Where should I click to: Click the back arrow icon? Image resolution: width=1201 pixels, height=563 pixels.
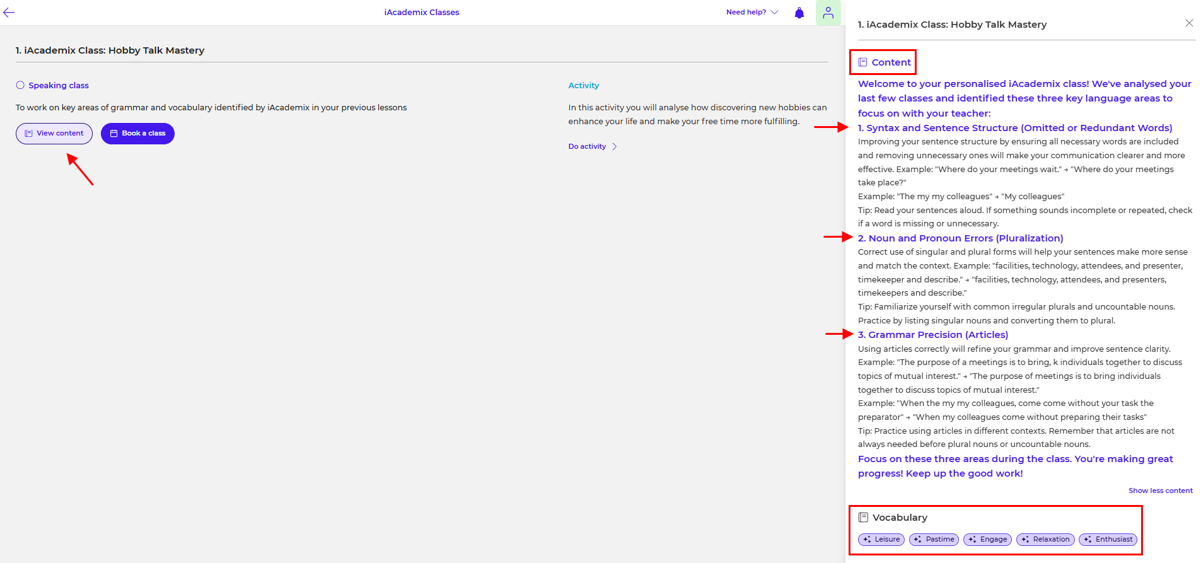9,12
